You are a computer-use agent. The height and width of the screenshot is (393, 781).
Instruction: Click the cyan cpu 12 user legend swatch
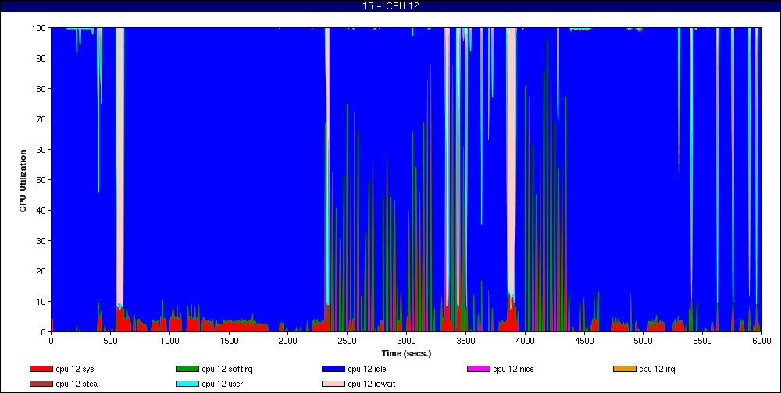tap(187, 384)
